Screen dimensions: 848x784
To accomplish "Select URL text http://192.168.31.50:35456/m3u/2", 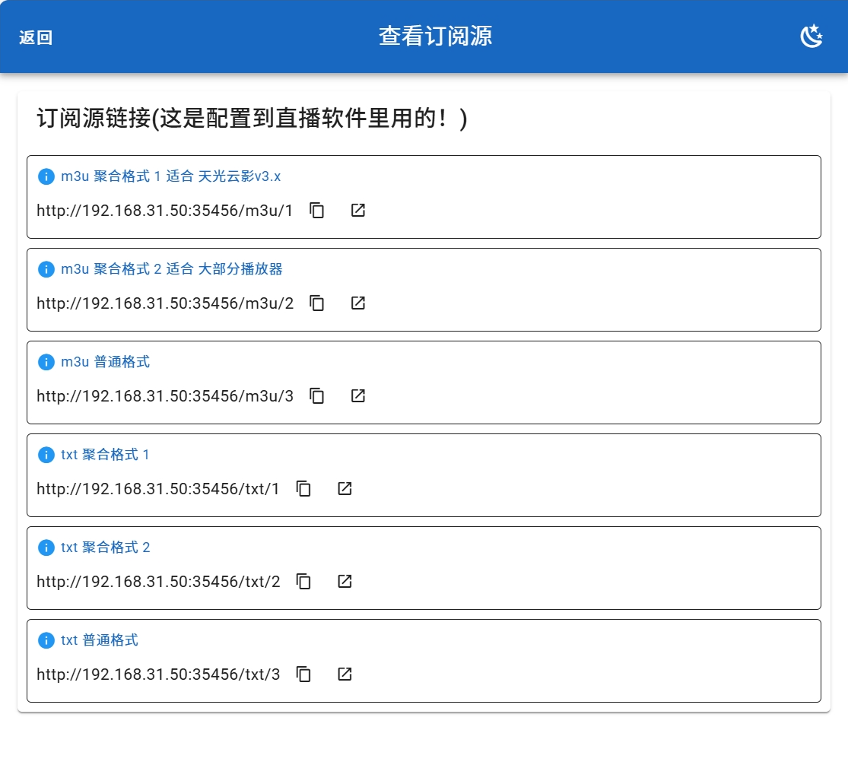I will pyautogui.click(x=165, y=303).
